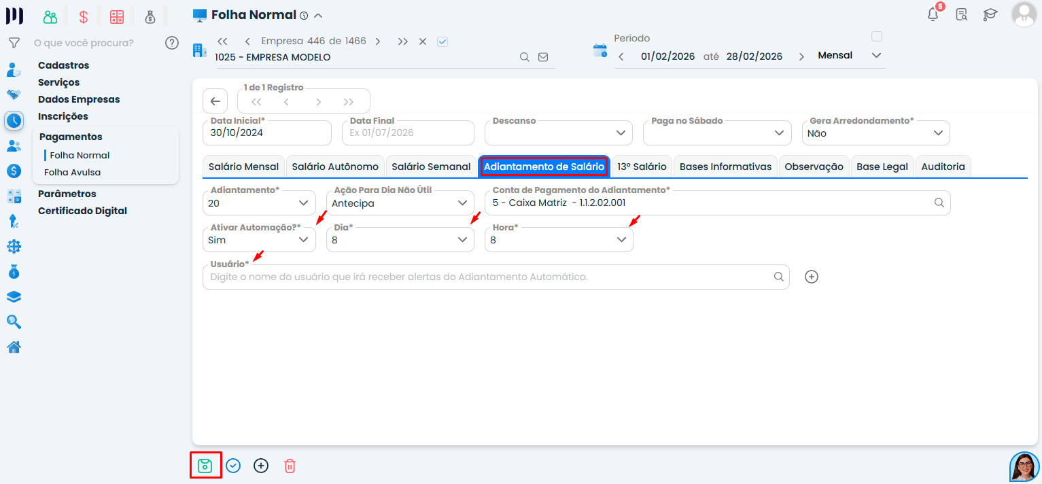
Task: Open notifications bell with 5 badge
Action: (x=934, y=14)
